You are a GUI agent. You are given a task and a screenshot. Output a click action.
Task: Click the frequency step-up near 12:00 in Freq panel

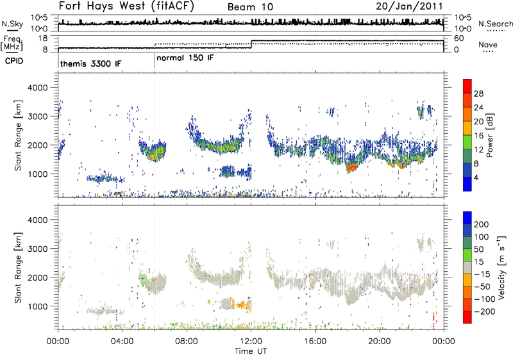pos(251,44)
